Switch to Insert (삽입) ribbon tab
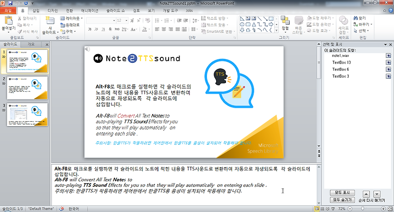The height and width of the screenshot is (212, 394). (x=36, y=10)
